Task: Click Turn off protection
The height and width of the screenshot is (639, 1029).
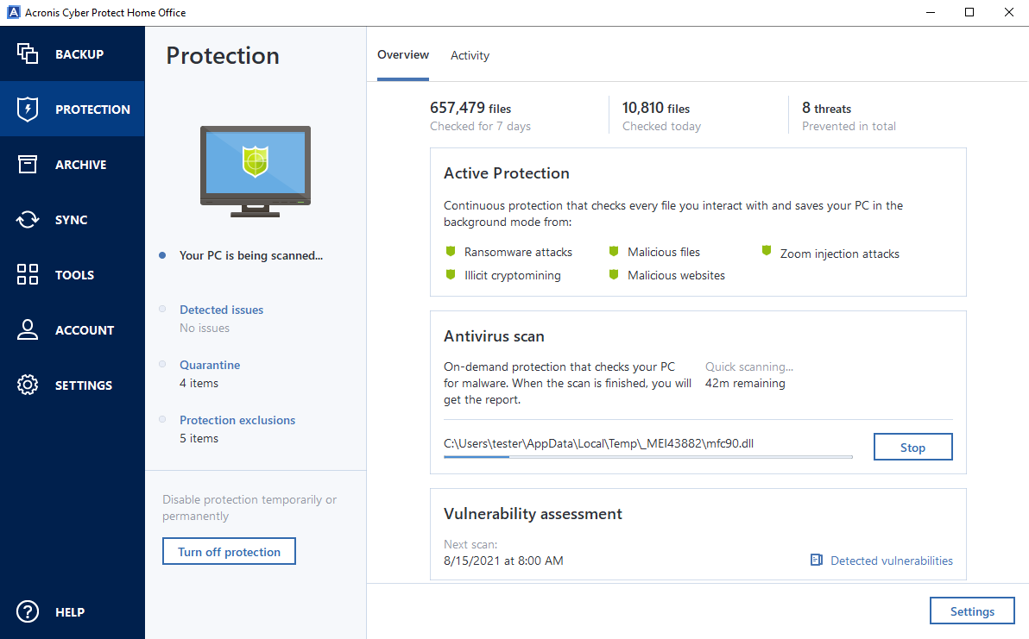Action: click(229, 551)
